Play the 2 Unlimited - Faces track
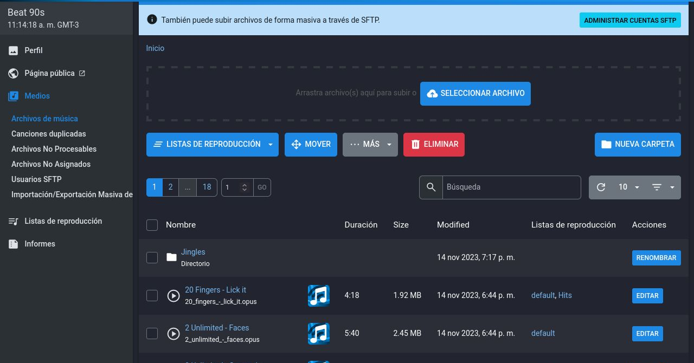This screenshot has width=694, height=363. click(173, 334)
